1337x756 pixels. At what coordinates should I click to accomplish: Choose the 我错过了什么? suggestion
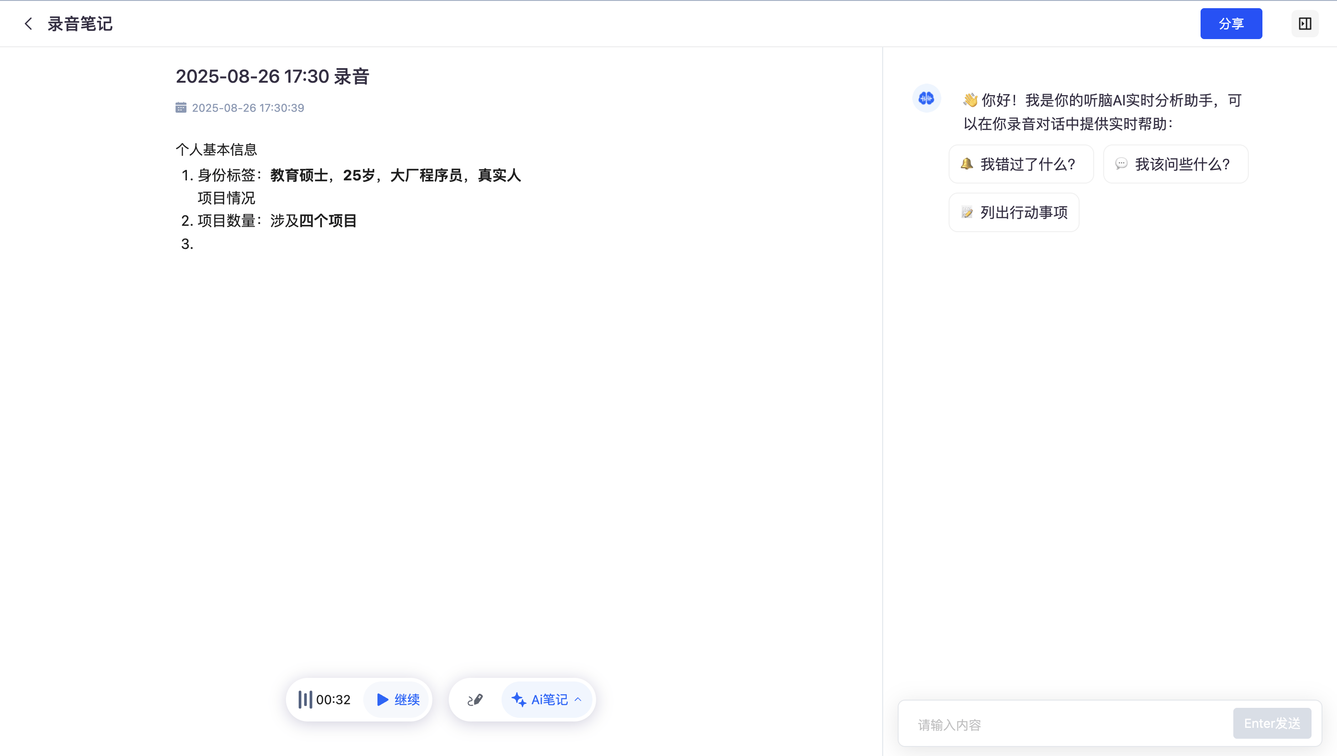1021,164
